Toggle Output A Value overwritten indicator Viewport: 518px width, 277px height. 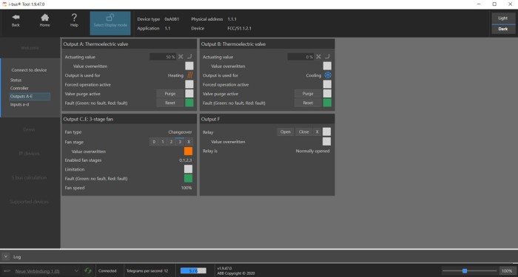pos(189,66)
